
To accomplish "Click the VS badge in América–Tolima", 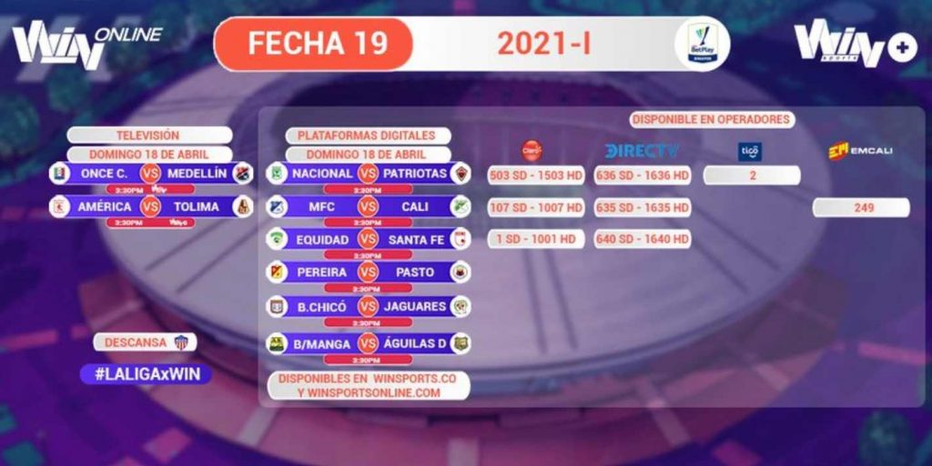I will tap(150, 206).
